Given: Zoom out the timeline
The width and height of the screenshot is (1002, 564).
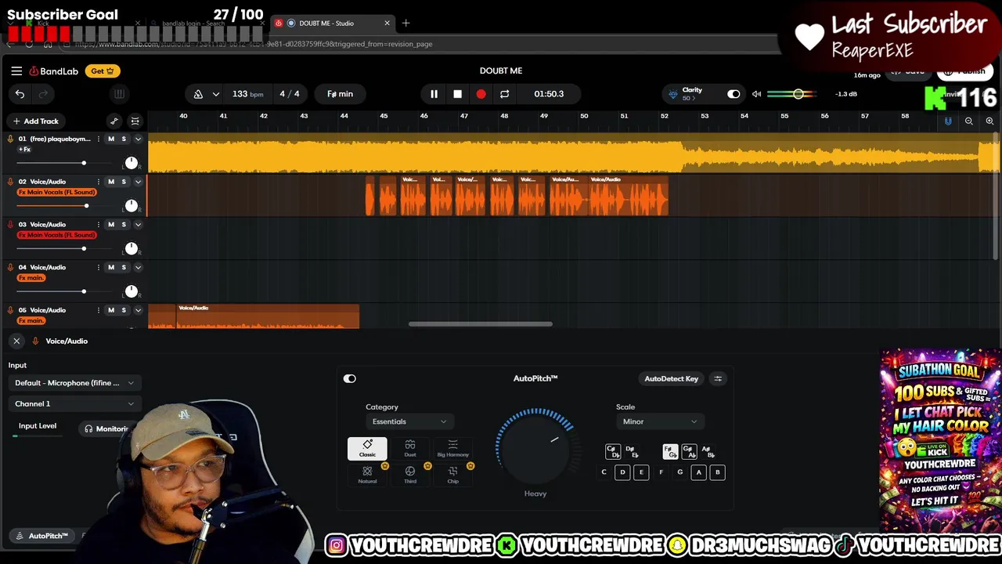Looking at the screenshot, I should pos(969,121).
